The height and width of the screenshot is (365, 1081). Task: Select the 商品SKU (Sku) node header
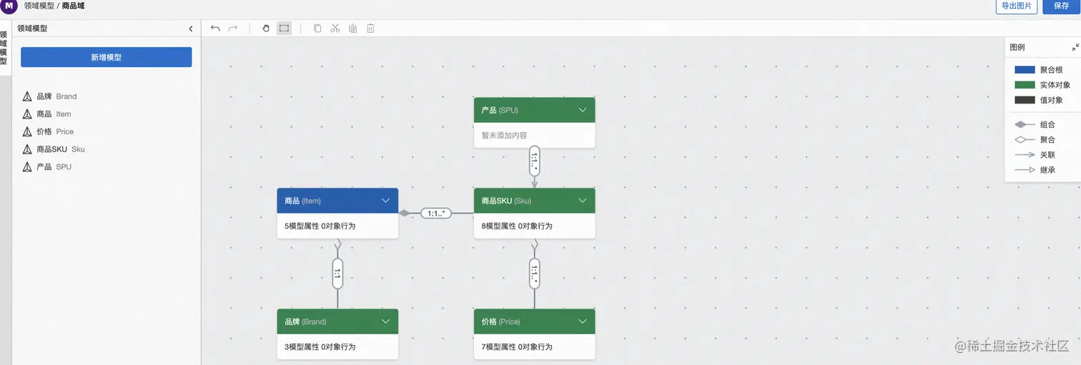[x=534, y=201]
